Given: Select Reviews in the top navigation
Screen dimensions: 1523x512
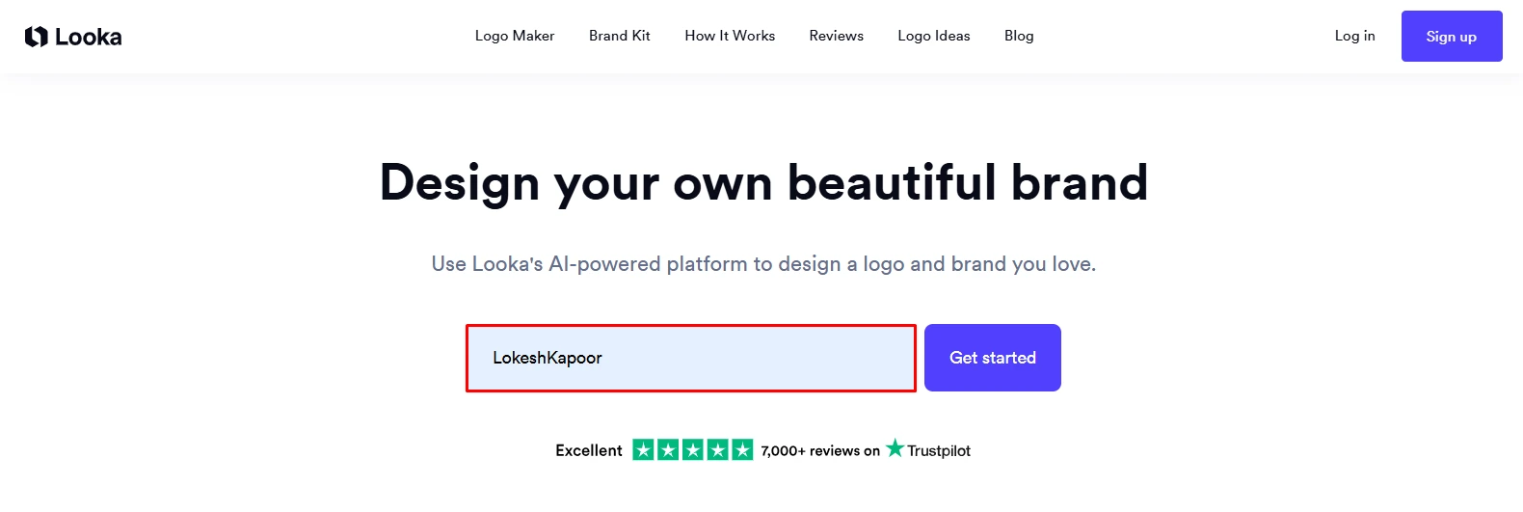Looking at the screenshot, I should coord(836,36).
